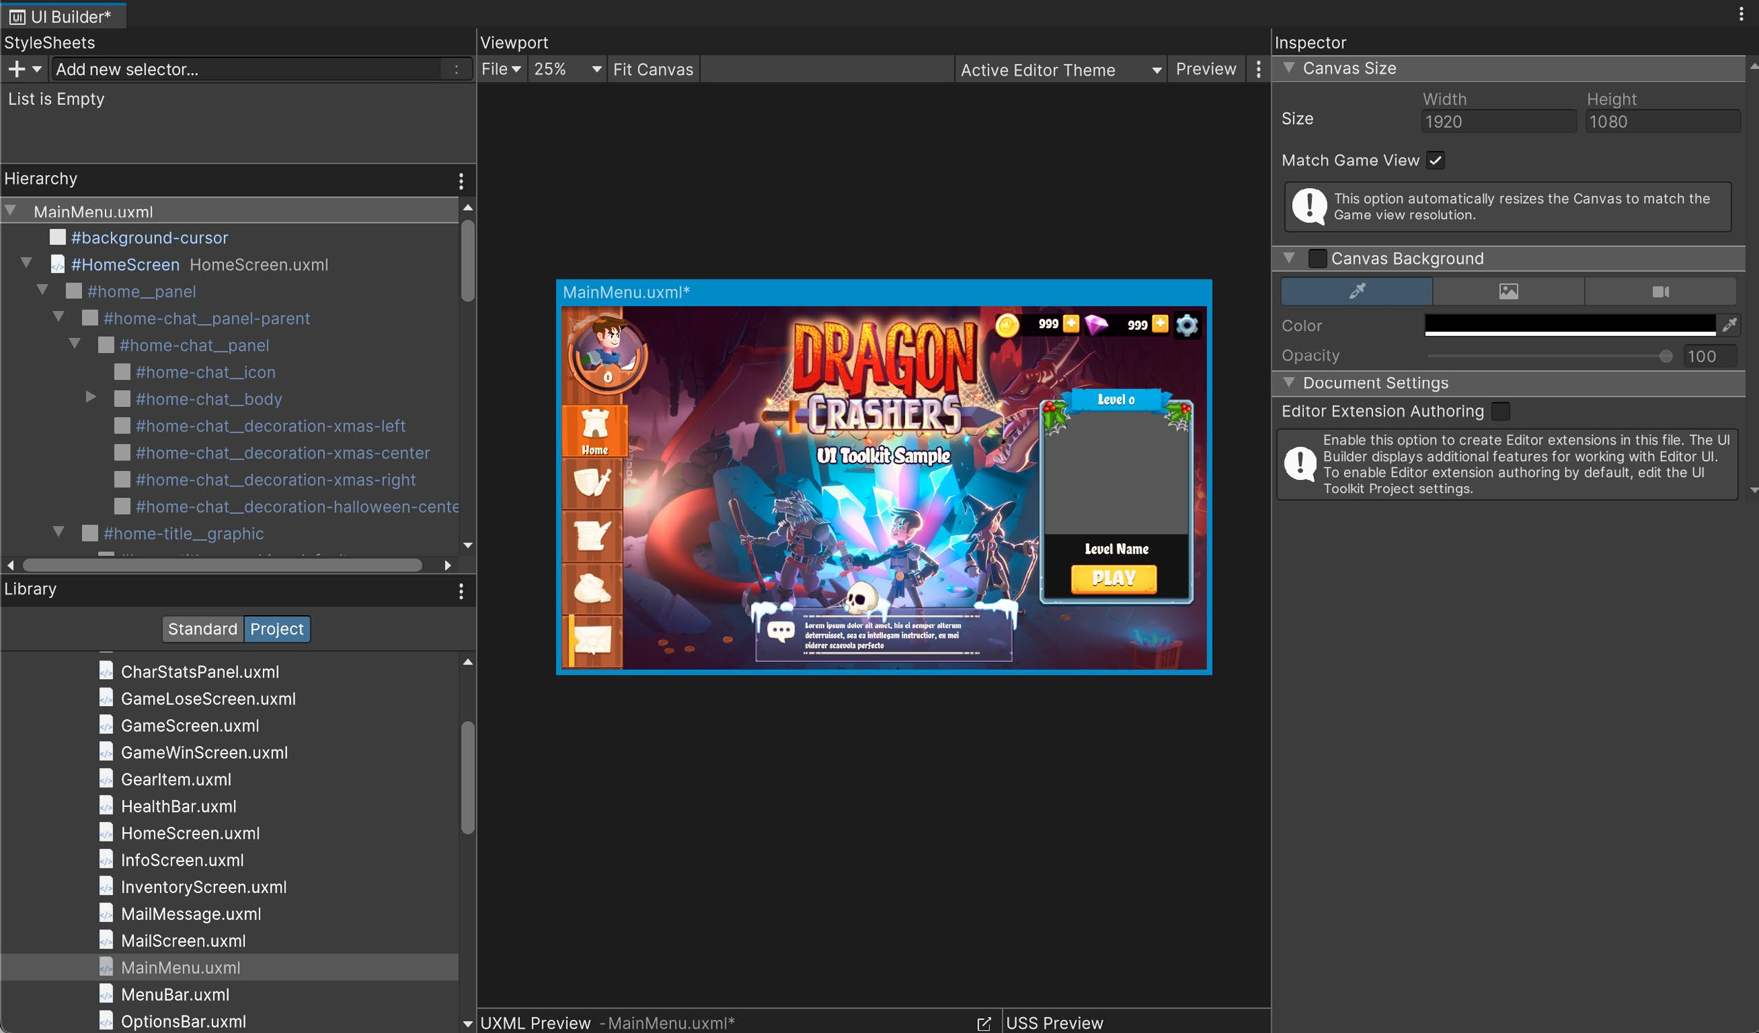Click the Hierarchy horizontal scrollbar
Screen dimensions: 1759x1033
222,565
